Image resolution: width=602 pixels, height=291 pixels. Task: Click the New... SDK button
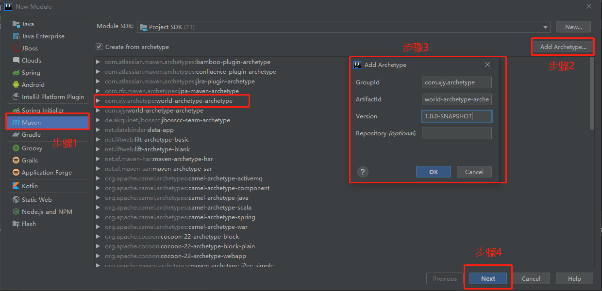(573, 27)
